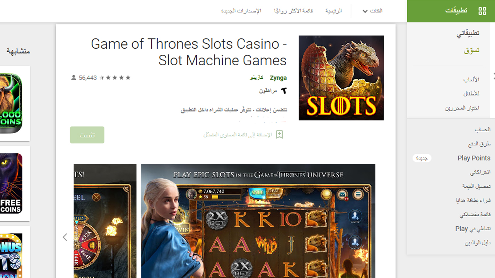Open the الألعاب games sidebar item
The image size is (495, 278).
click(471, 80)
